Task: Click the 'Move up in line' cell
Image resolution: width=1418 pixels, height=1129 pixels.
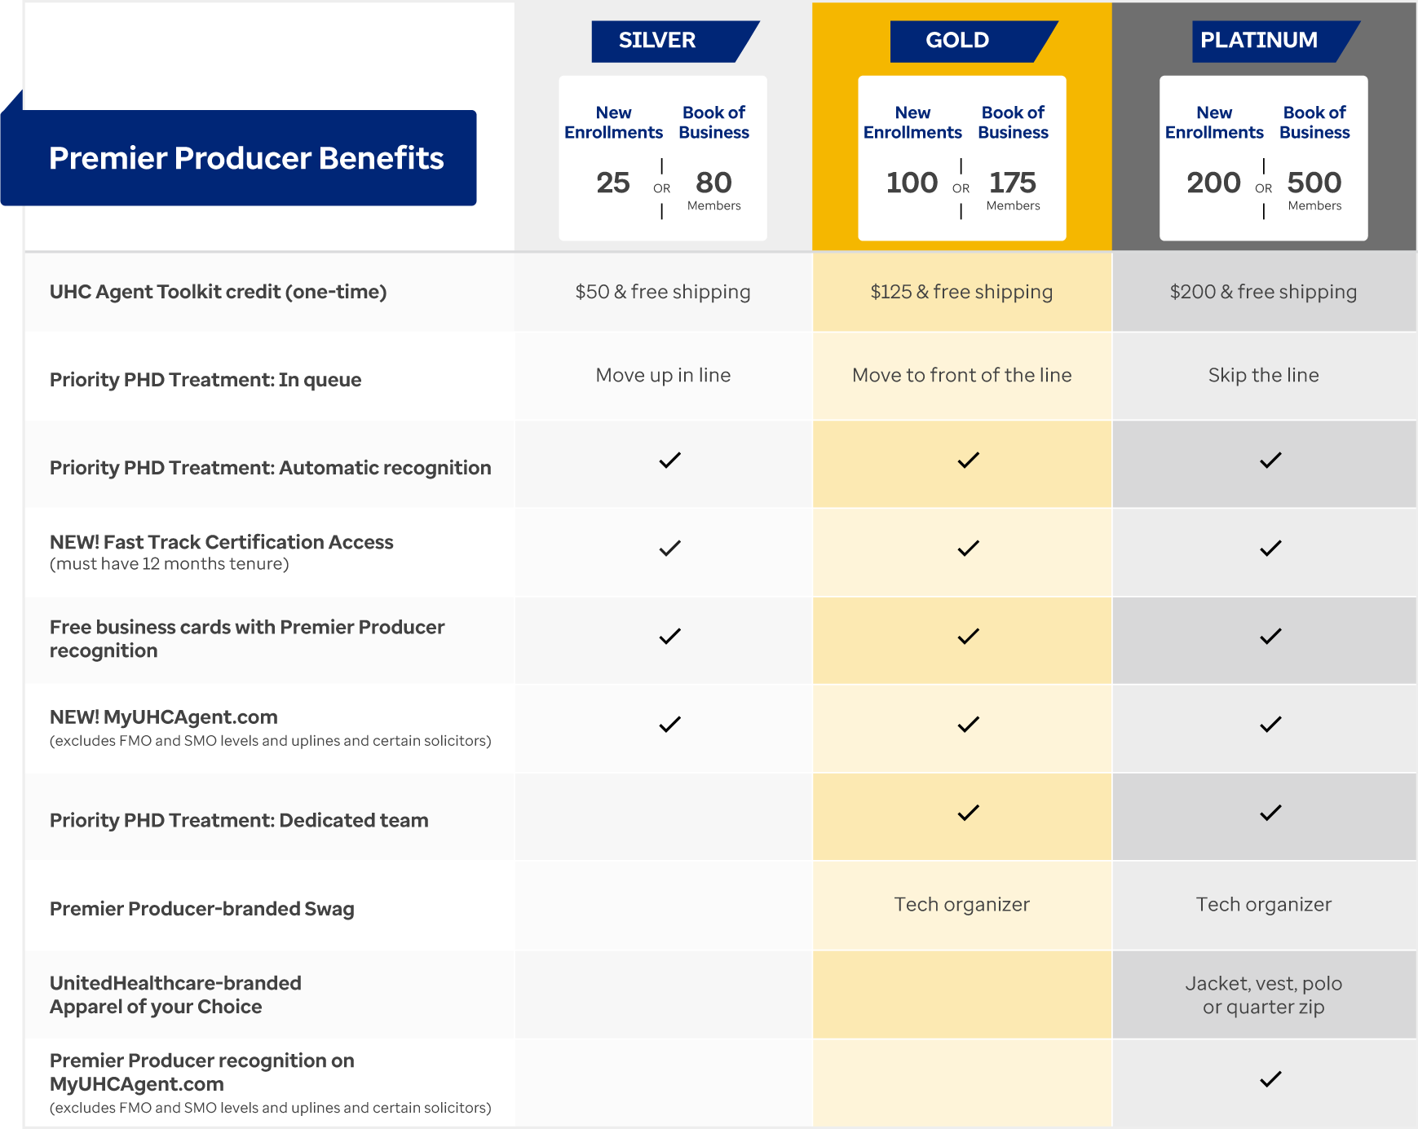Action: click(663, 375)
